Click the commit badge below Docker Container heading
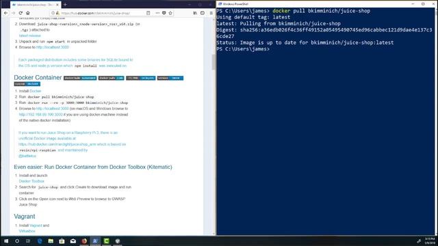Image resolution: width=438 pixels, height=246 pixels. (27, 83)
